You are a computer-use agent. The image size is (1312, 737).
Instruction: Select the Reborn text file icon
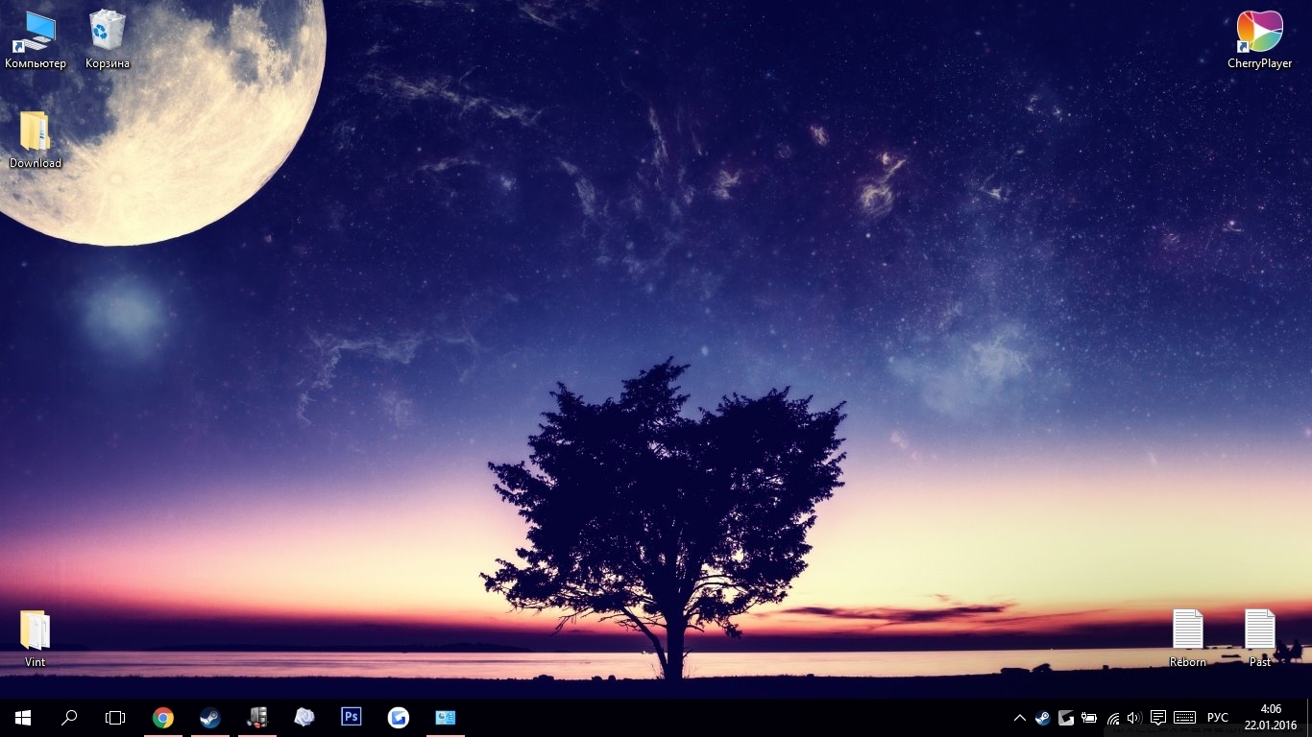coord(1188,638)
